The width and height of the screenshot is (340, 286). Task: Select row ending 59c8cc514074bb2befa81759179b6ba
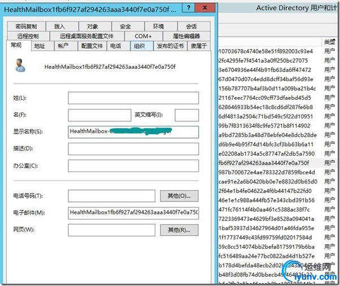(x=277, y=247)
